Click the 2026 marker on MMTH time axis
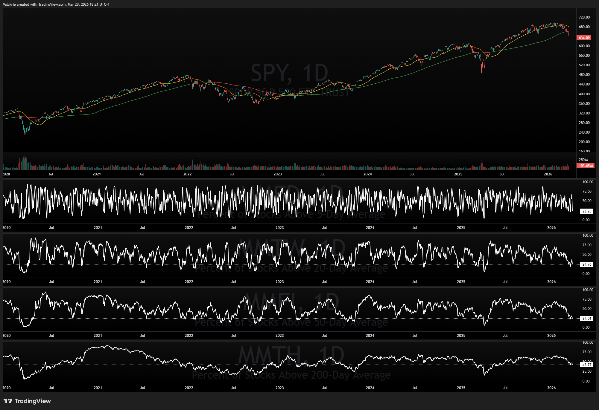The image size is (599, 410). tap(551, 388)
